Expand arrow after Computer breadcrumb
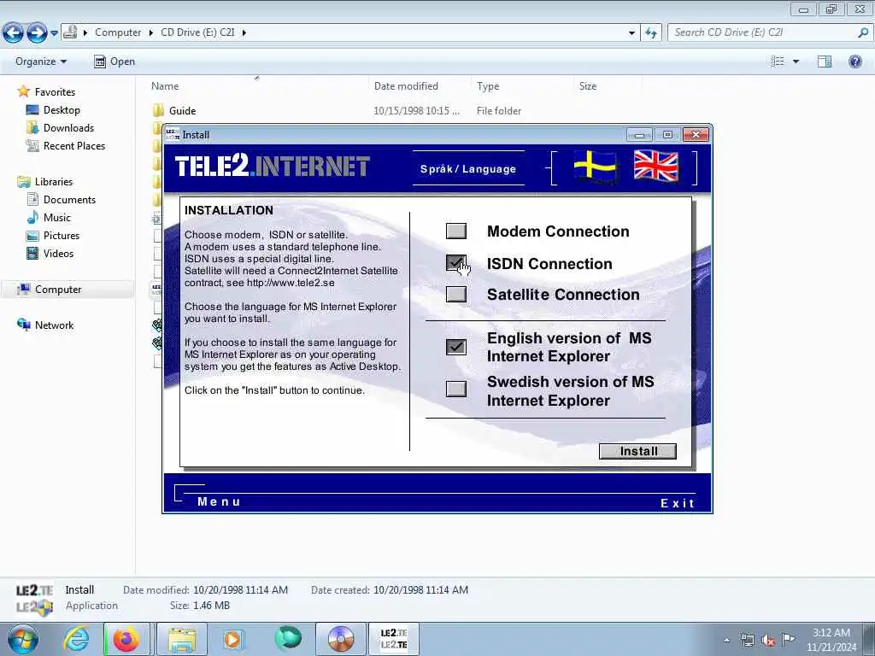Image resolution: width=875 pixels, height=656 pixels. 150,33
